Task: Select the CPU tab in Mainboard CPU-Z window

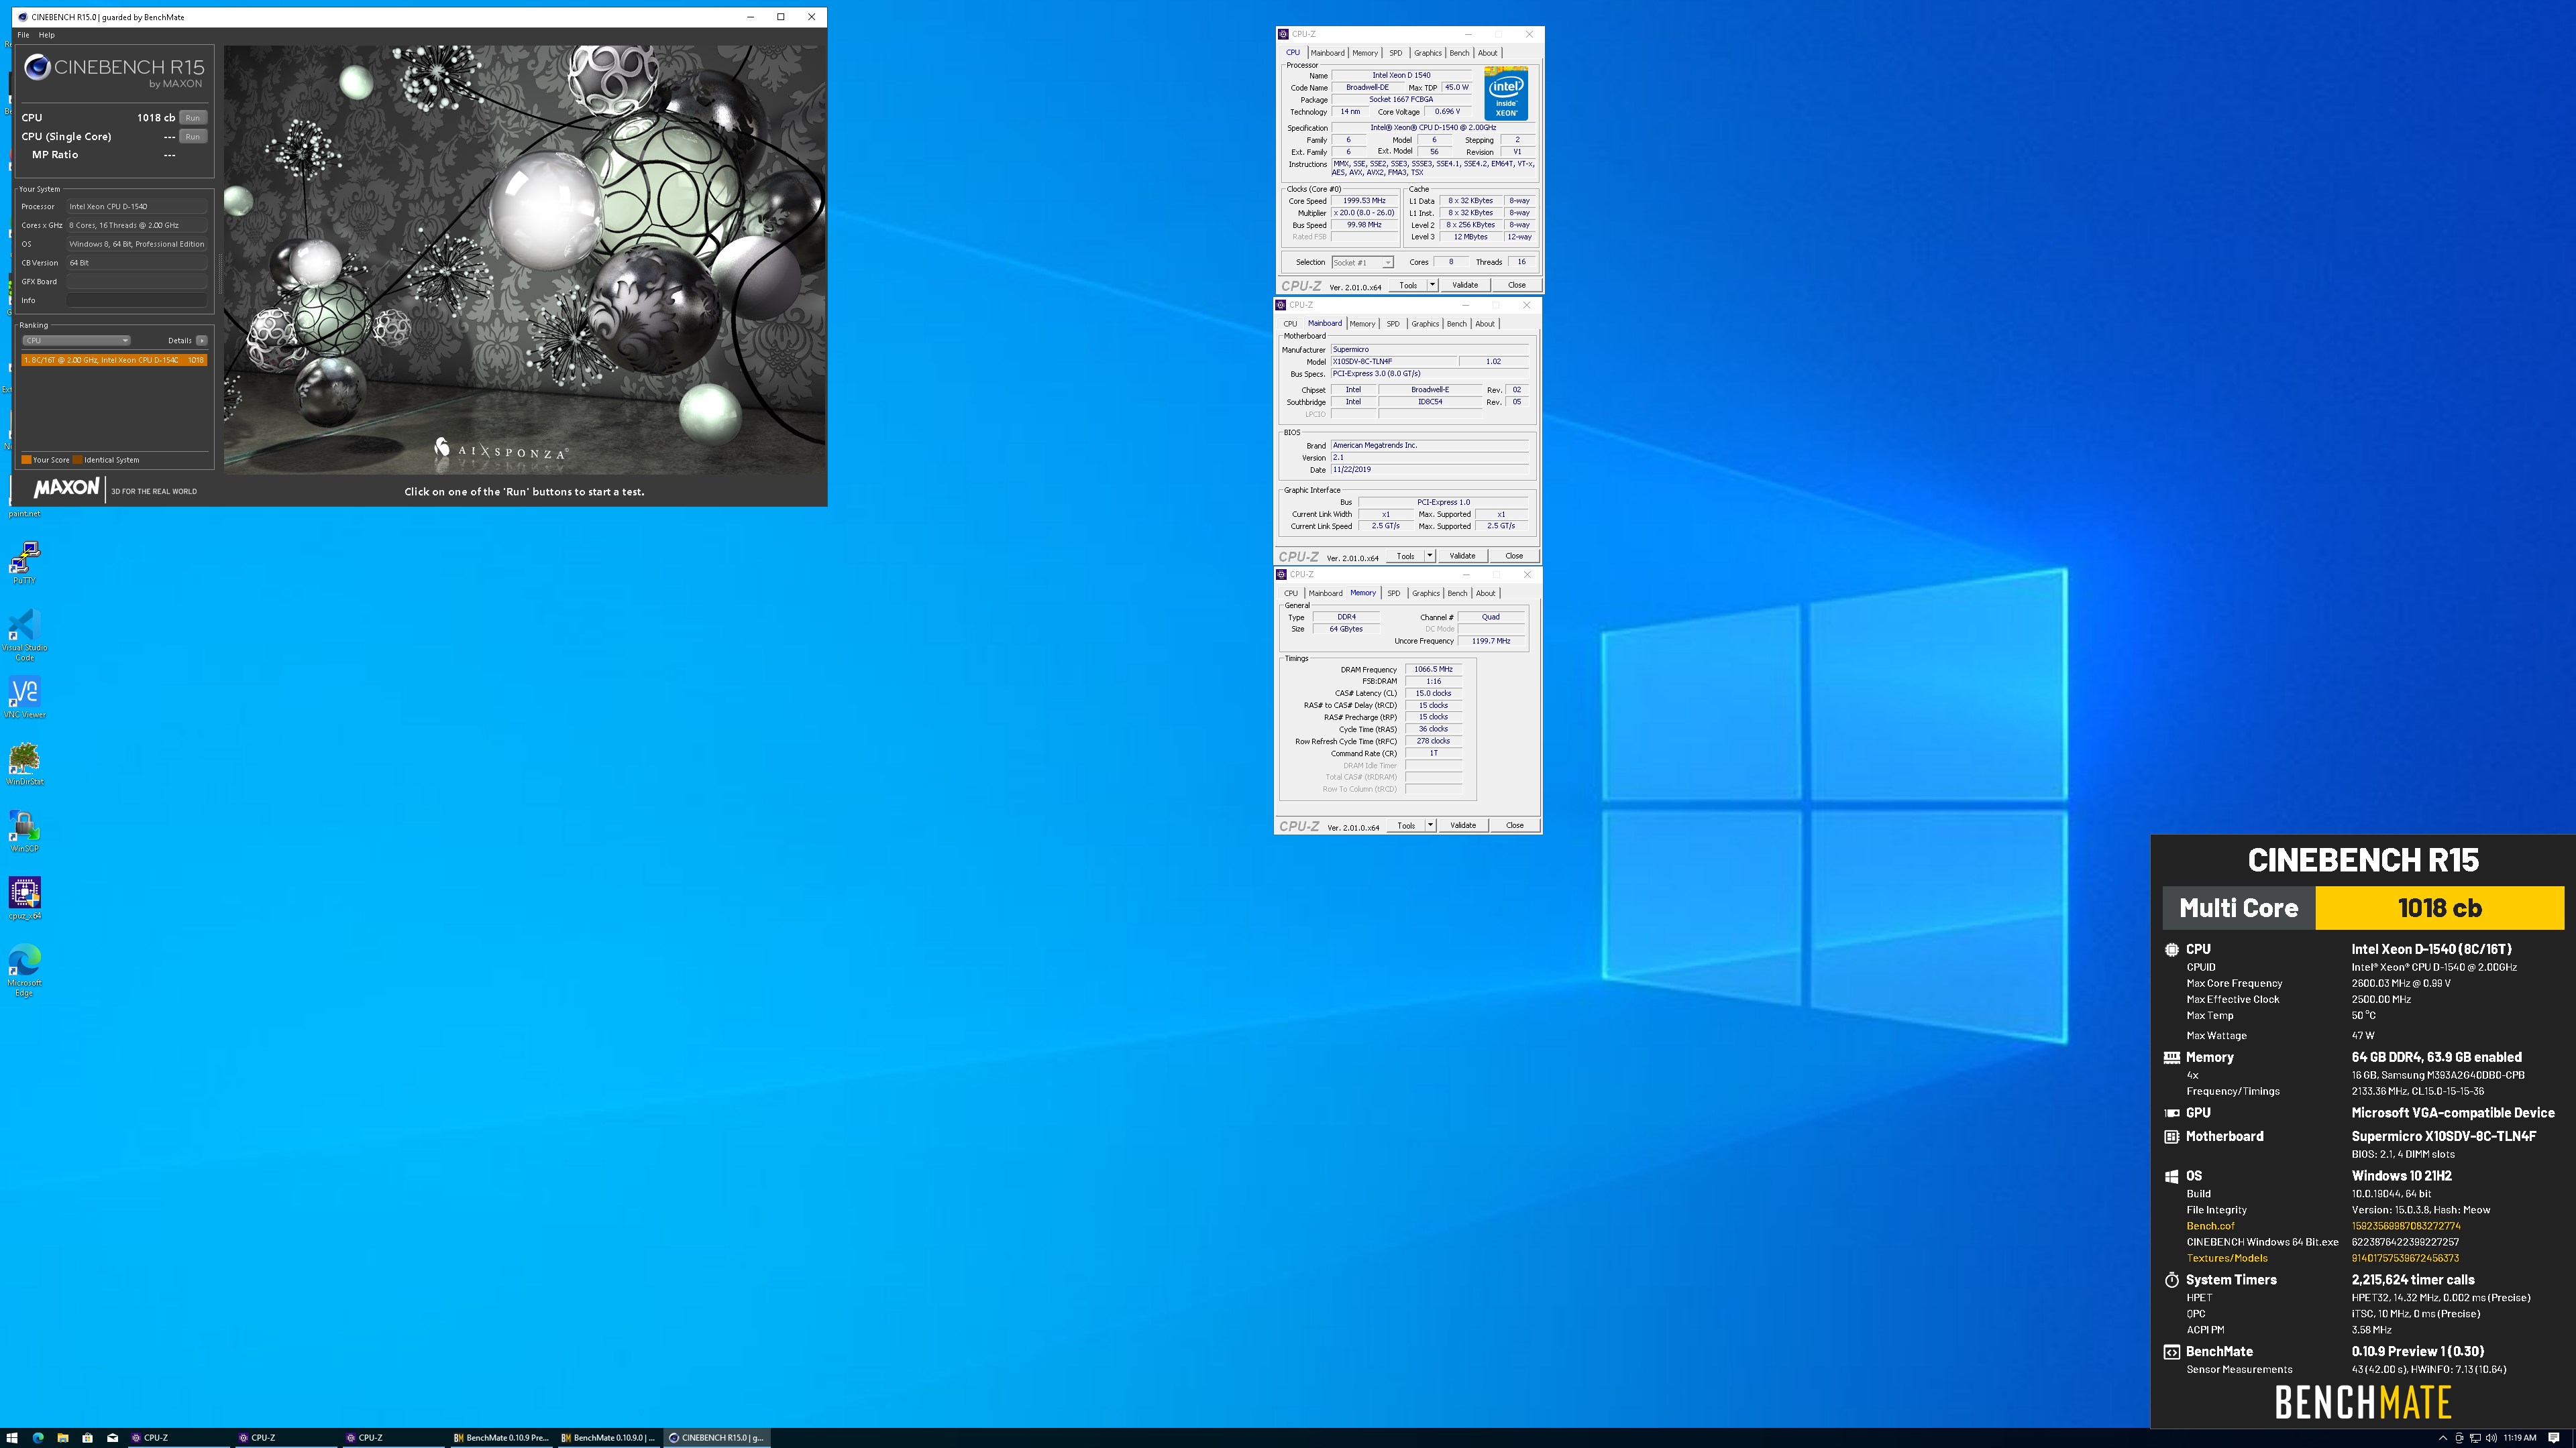Action: coord(1290,324)
